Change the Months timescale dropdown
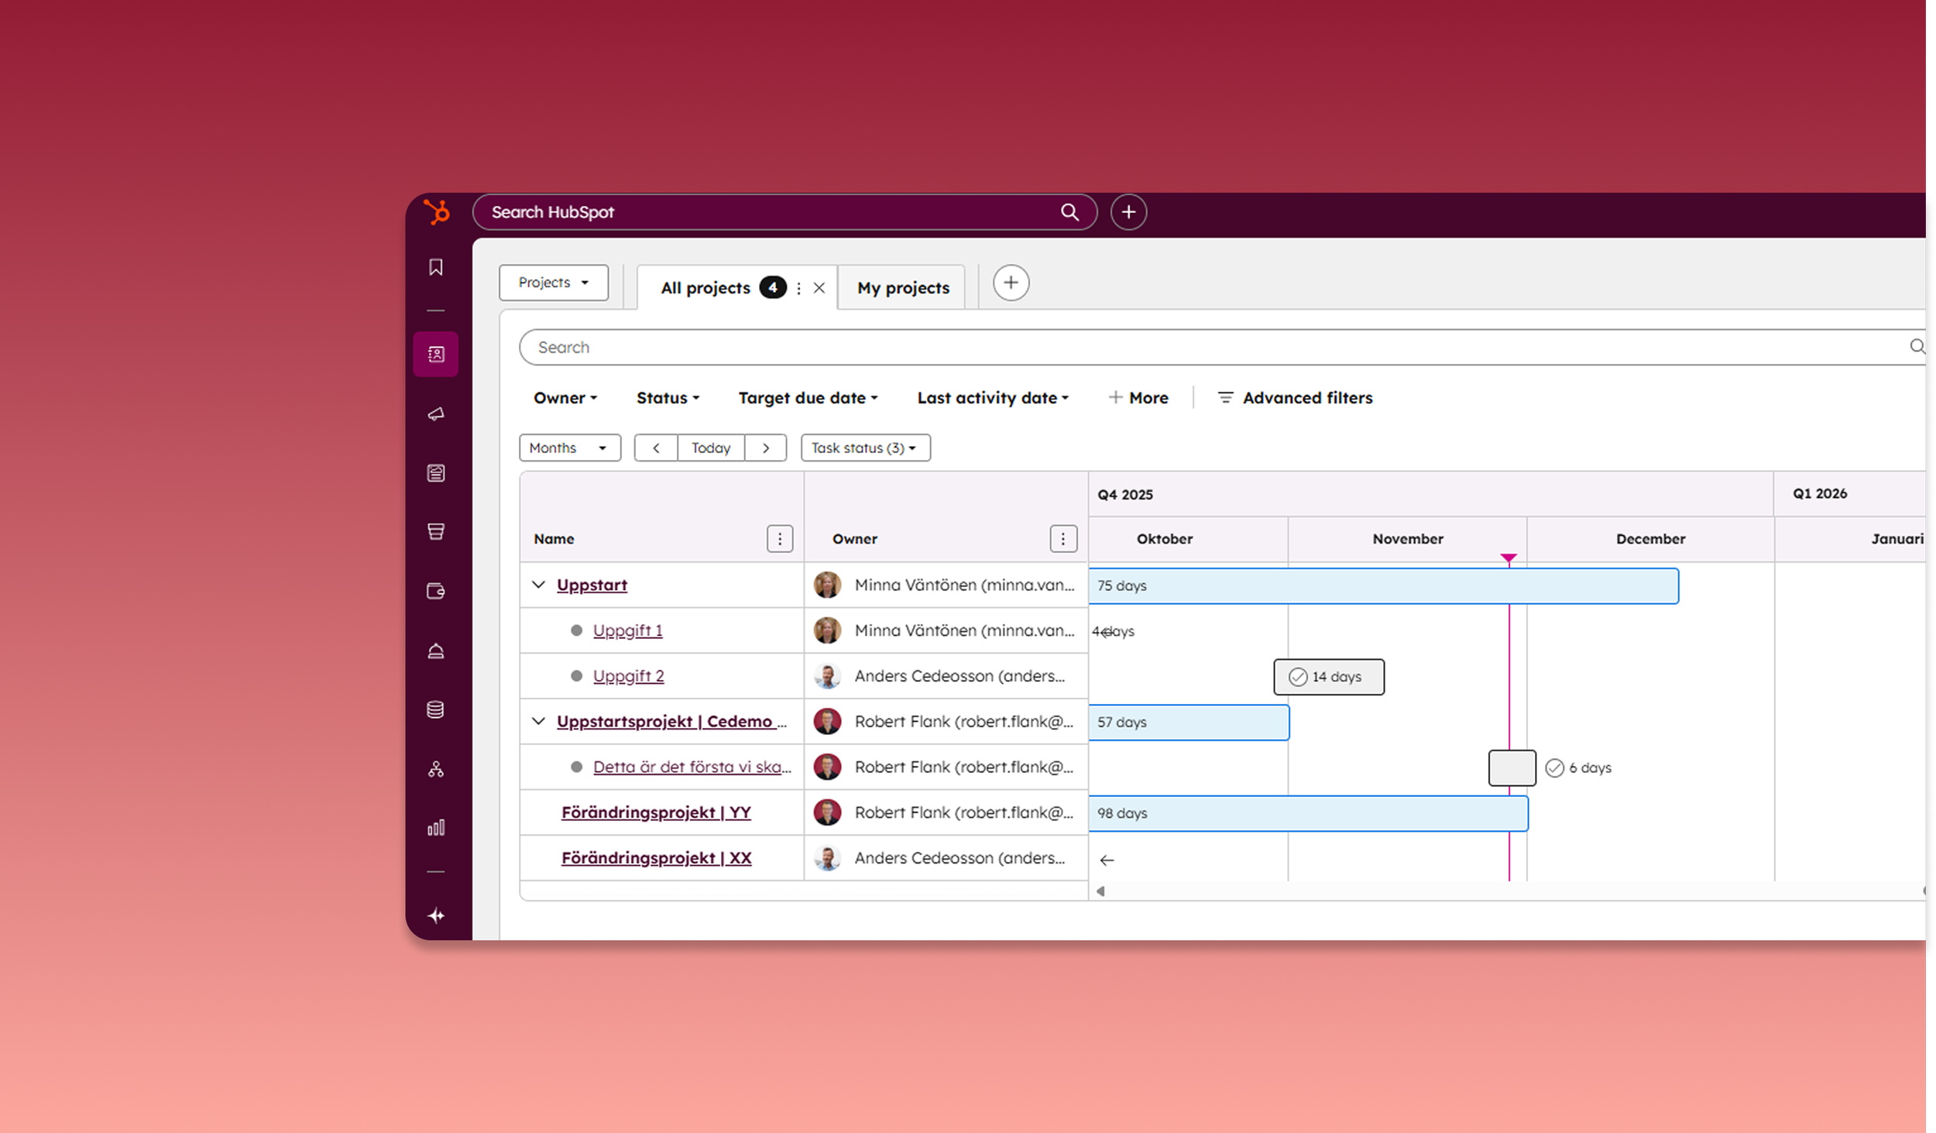The height and width of the screenshot is (1133, 1936). 570,448
